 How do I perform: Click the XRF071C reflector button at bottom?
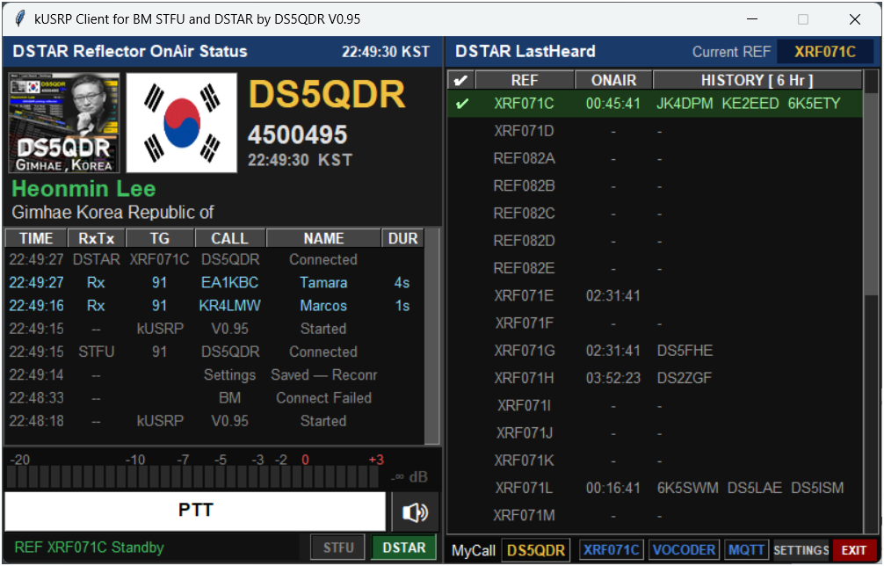coord(611,549)
